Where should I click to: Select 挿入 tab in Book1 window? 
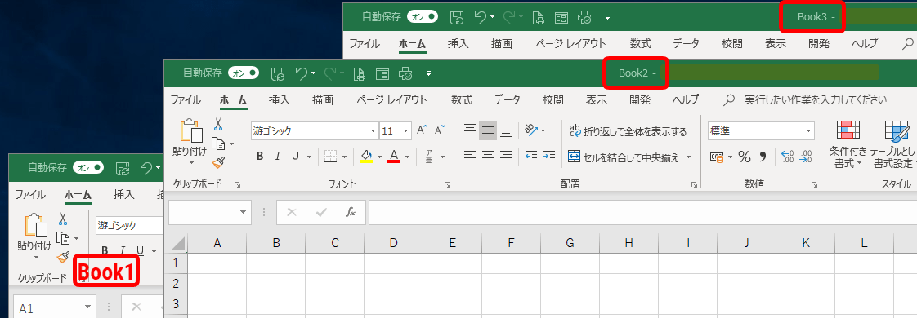point(124,195)
